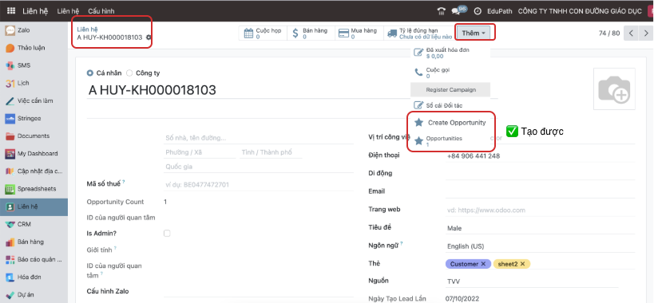Open Documents app in sidebar
Image resolution: width=654 pixels, height=303 pixels.
tap(34, 136)
